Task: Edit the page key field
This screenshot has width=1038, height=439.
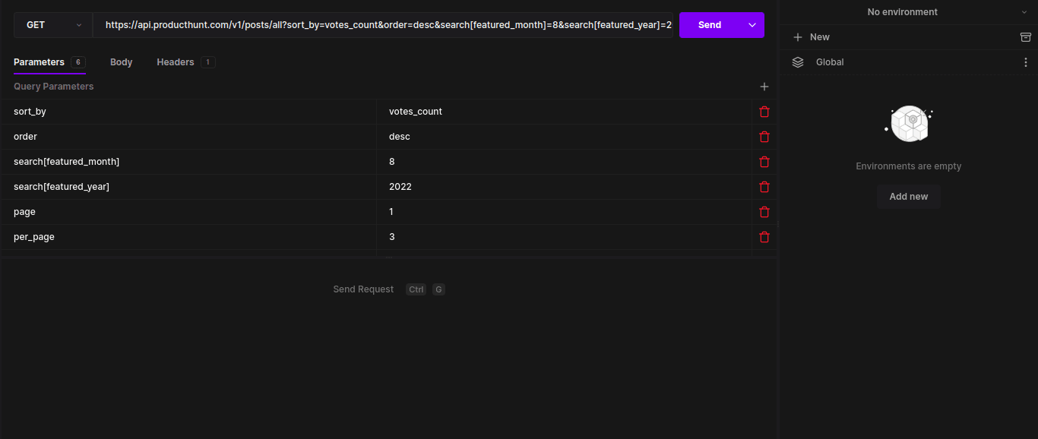Action: (x=188, y=212)
